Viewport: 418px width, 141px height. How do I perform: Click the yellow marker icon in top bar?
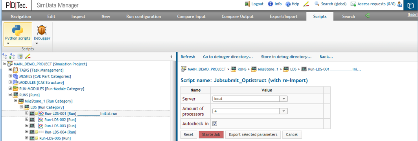click(306, 4)
